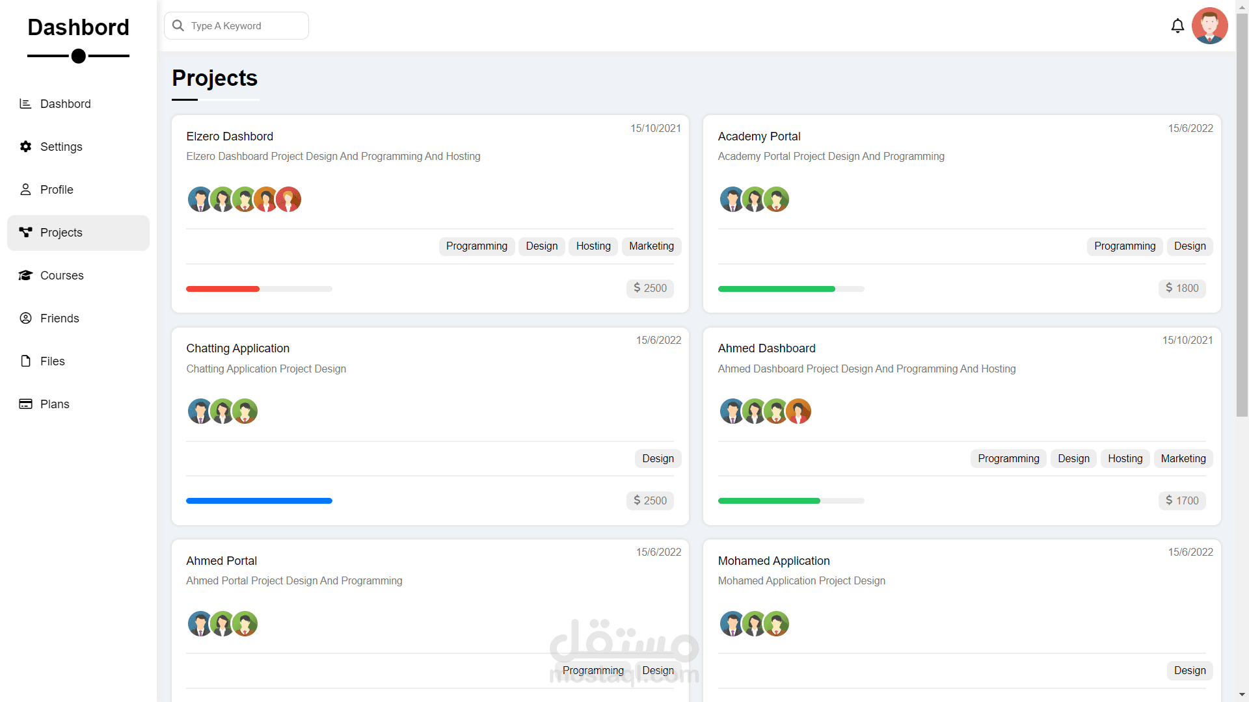Click blue progress bar on Chatting Application
The image size is (1249, 702).
click(x=259, y=501)
